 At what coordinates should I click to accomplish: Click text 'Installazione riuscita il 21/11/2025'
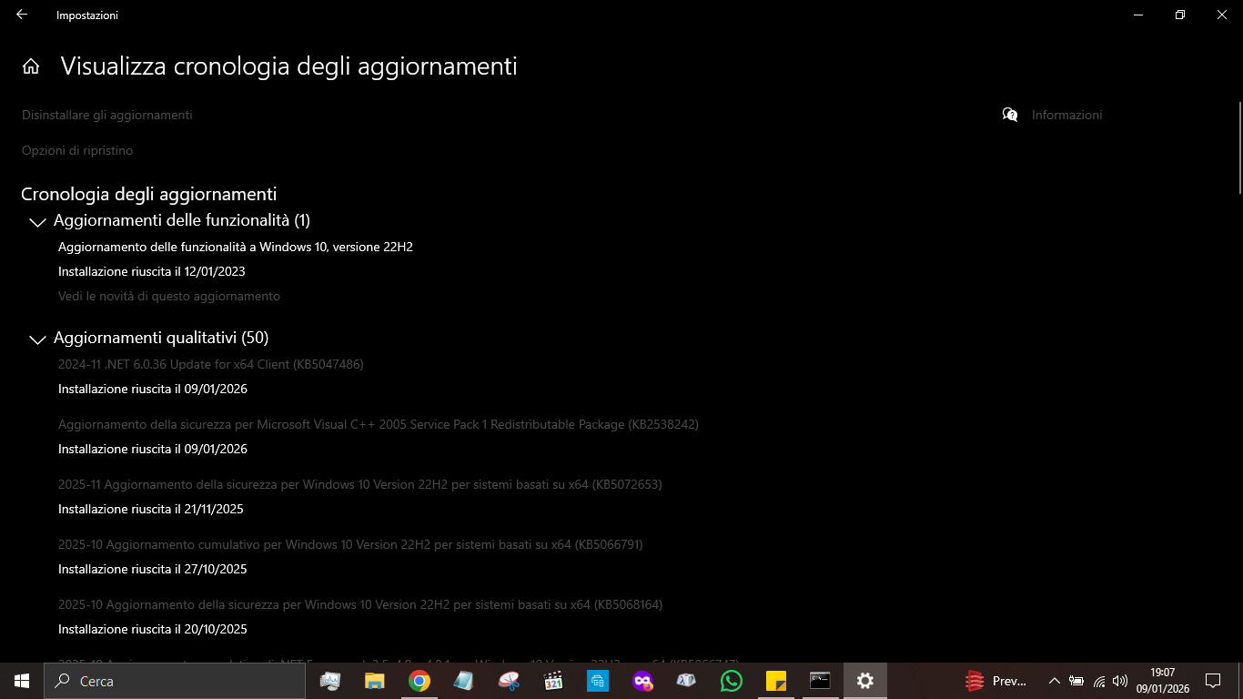[151, 509]
